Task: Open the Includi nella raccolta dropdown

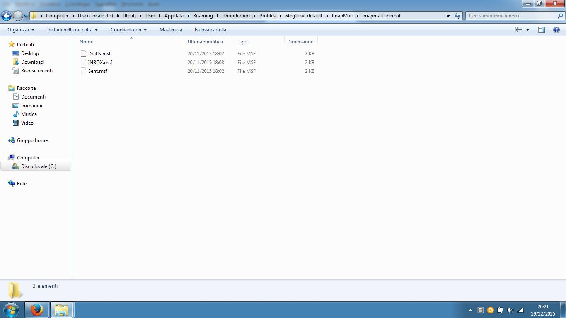Action: click(x=73, y=30)
